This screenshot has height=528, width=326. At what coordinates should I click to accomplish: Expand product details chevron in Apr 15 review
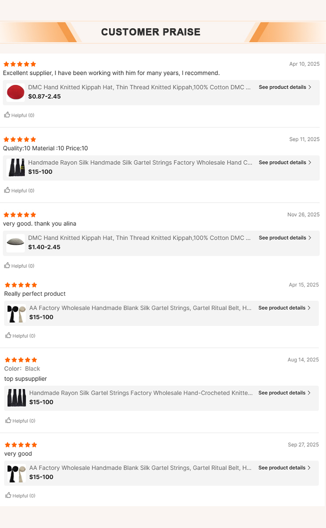pyautogui.click(x=309, y=308)
